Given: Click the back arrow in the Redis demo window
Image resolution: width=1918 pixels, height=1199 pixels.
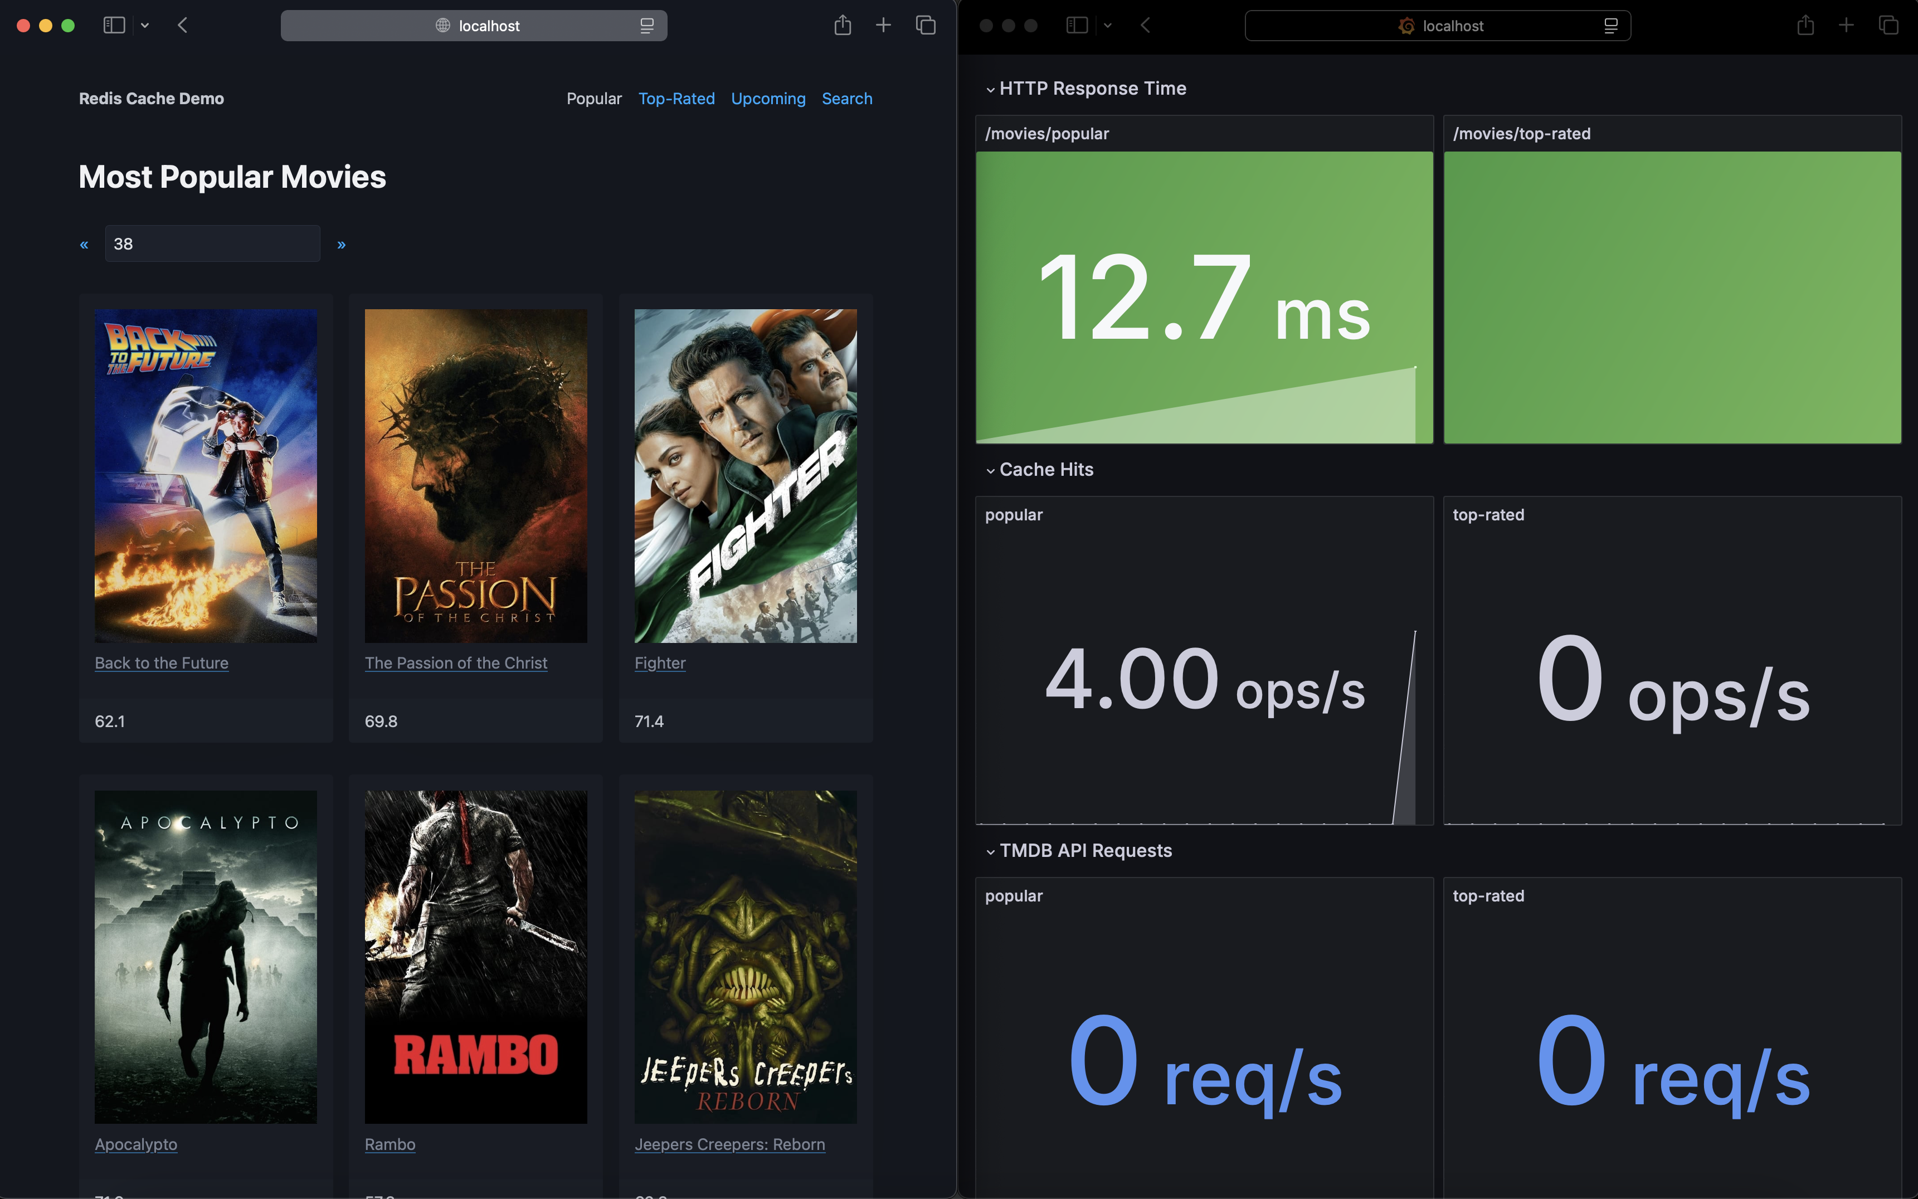Looking at the screenshot, I should (182, 25).
